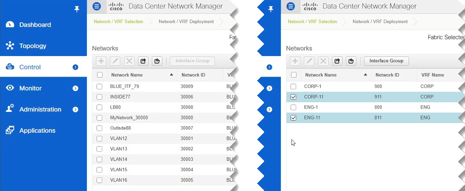Image resolution: width=465 pixels, height=191 pixels.
Task: Check the LB80 row checkbox
Action: [99, 107]
